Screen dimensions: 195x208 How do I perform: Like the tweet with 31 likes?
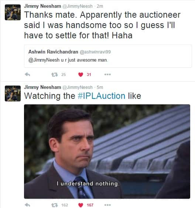coord(81,74)
